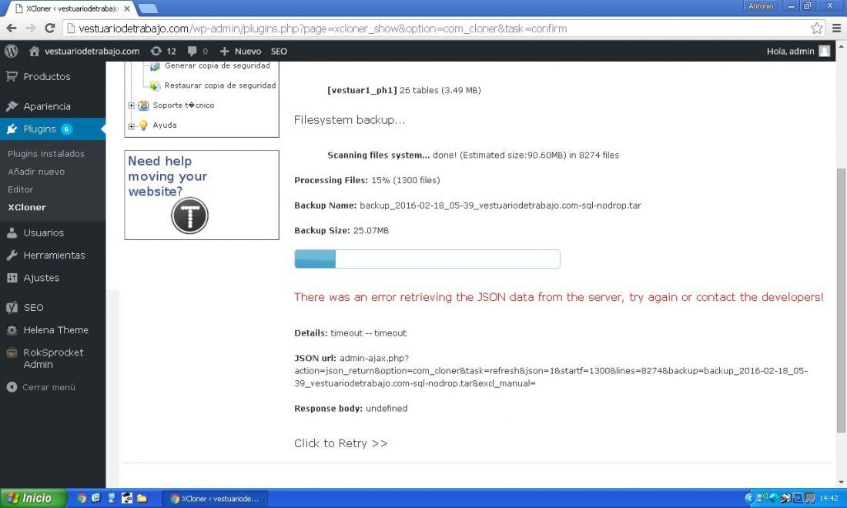This screenshot has height=508, width=847.
Task: Click the Ayuda lightbulb icon
Action: (x=144, y=125)
